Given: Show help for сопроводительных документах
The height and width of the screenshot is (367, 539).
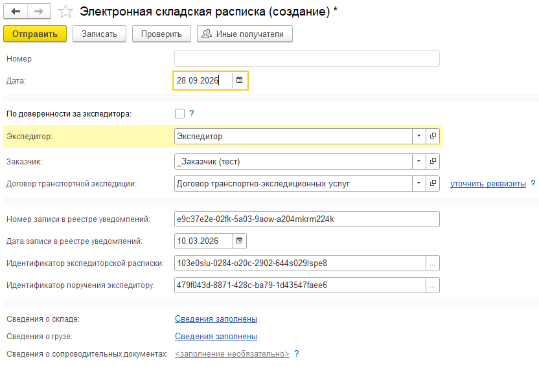Looking at the screenshot, I should (297, 353).
